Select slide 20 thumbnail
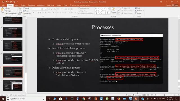Viewport: 180px width, 101px height. pyautogui.click(x=13, y=59)
